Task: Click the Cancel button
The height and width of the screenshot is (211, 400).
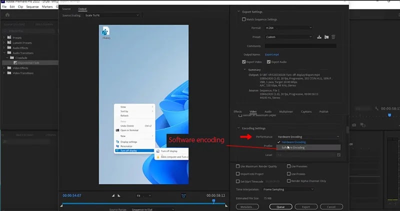Action: [331, 206]
